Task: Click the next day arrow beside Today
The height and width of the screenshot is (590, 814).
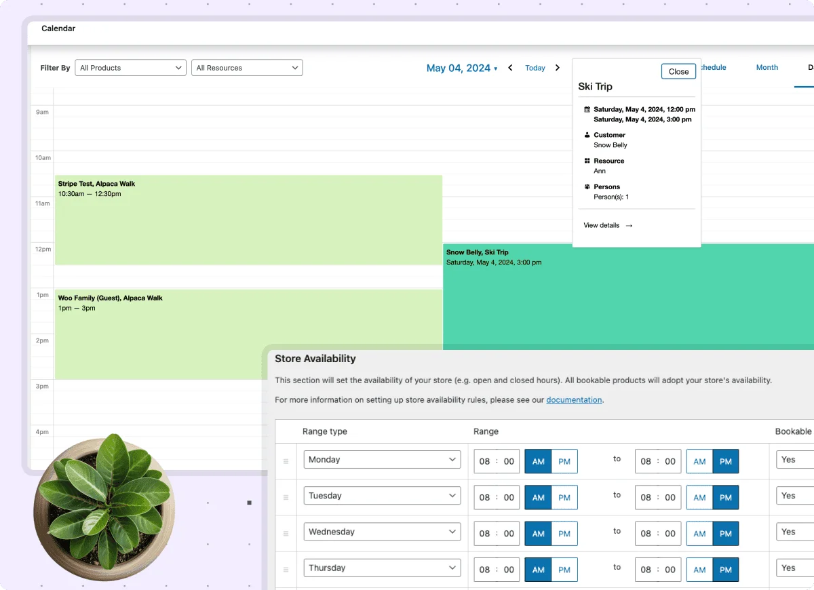Action: [558, 68]
